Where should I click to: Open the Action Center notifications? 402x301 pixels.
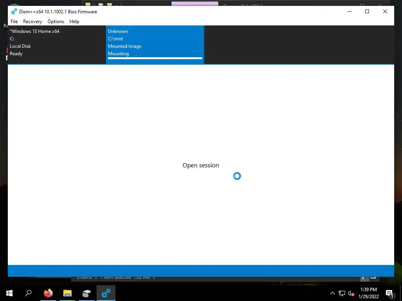click(389, 293)
